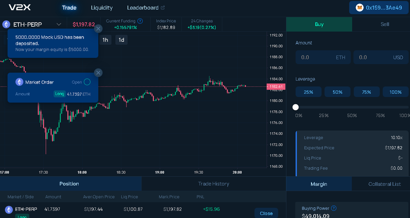
Task: Click the leverage slider handle
Action: click(296, 107)
